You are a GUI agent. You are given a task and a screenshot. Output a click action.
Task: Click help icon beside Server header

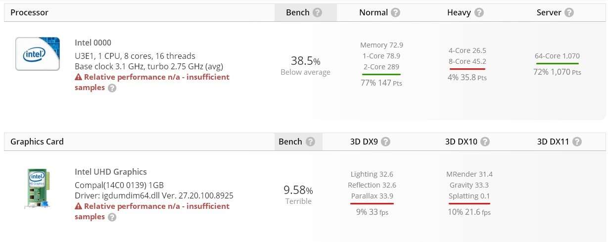tap(569, 13)
